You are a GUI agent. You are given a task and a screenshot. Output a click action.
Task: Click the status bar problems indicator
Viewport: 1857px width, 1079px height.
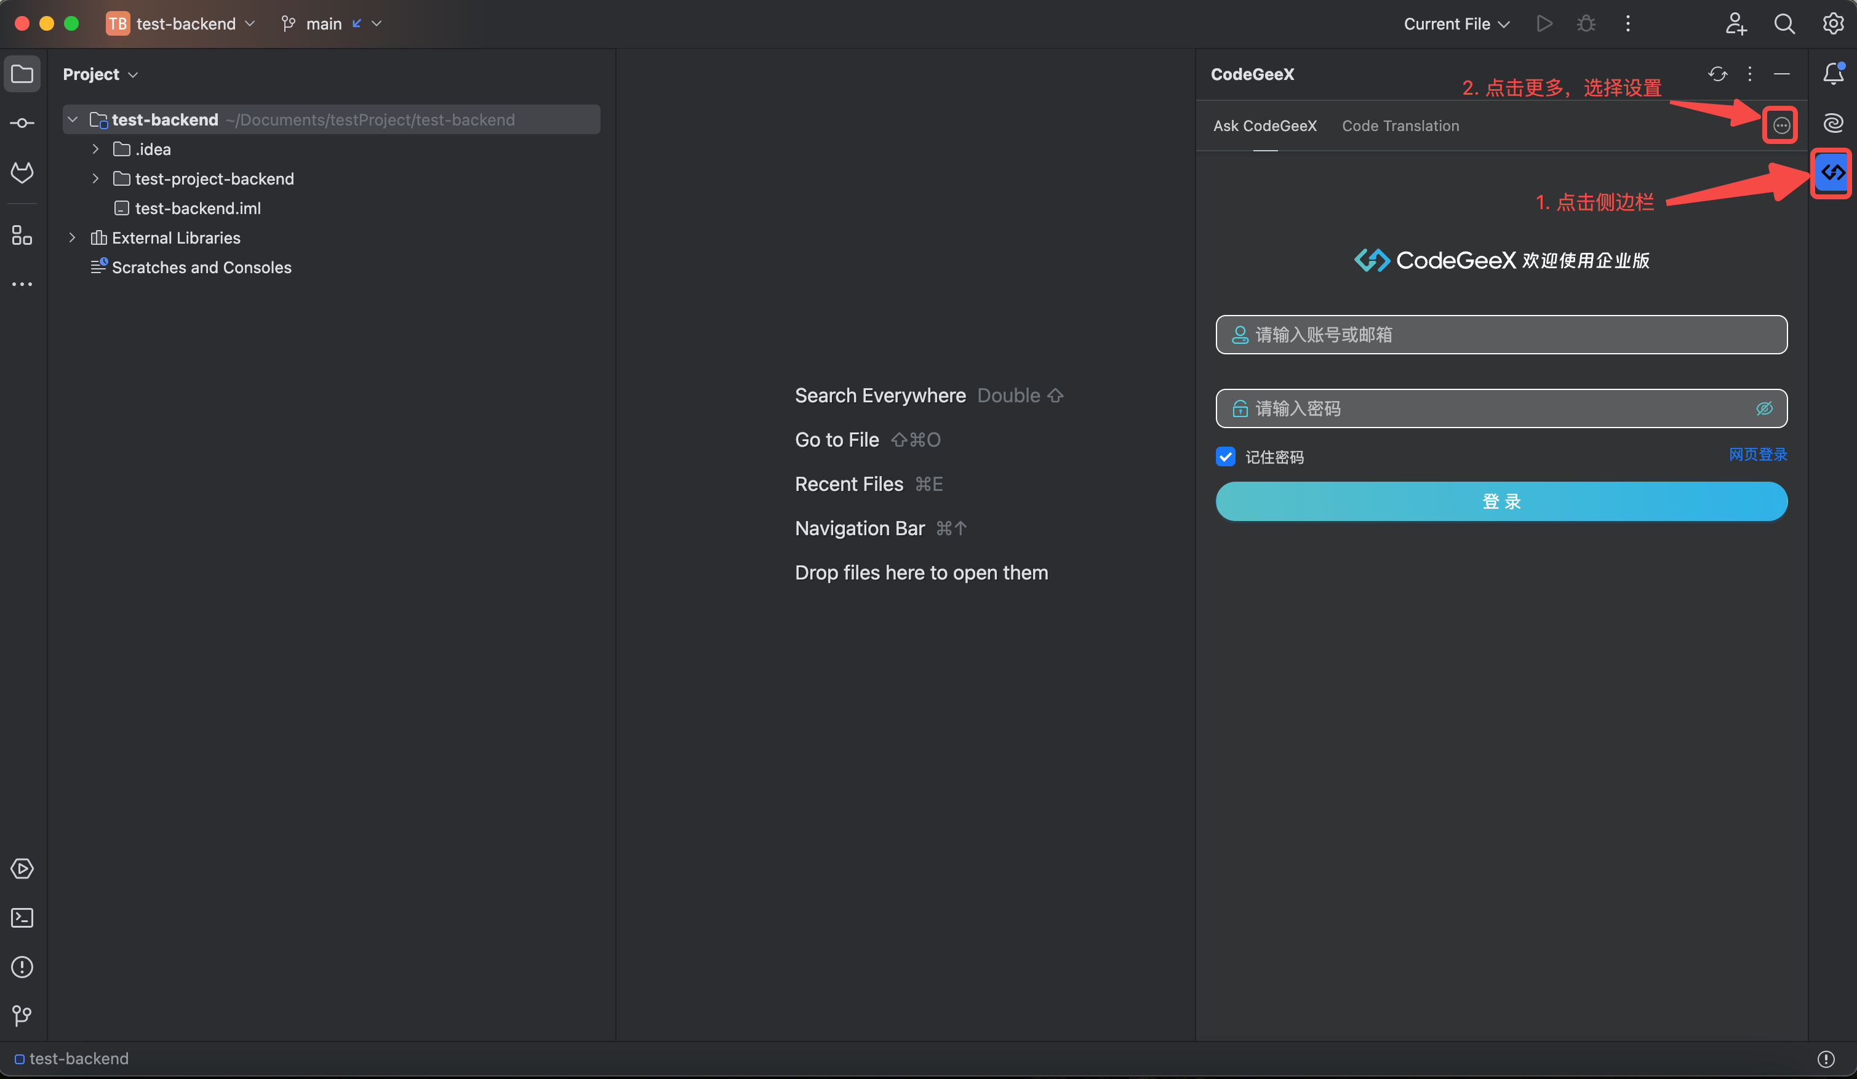pyautogui.click(x=1826, y=1059)
